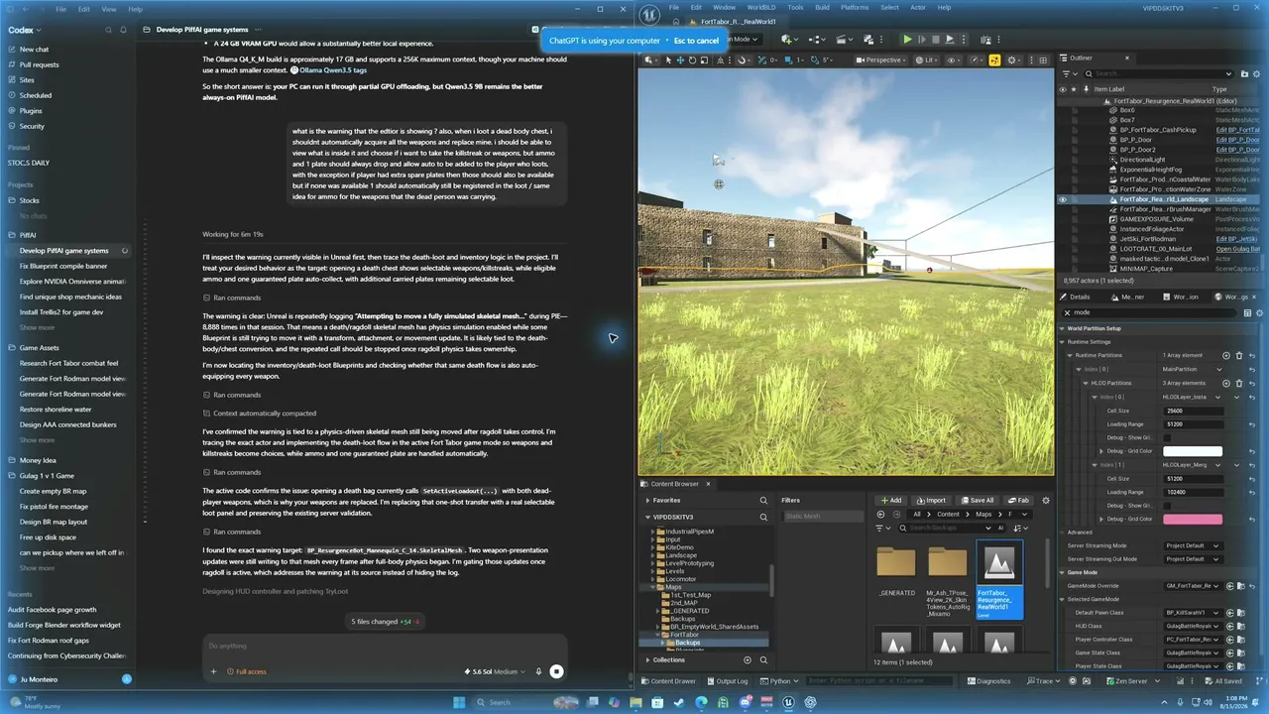Edit the Index 0 Cell Size value 25600

(1193, 411)
